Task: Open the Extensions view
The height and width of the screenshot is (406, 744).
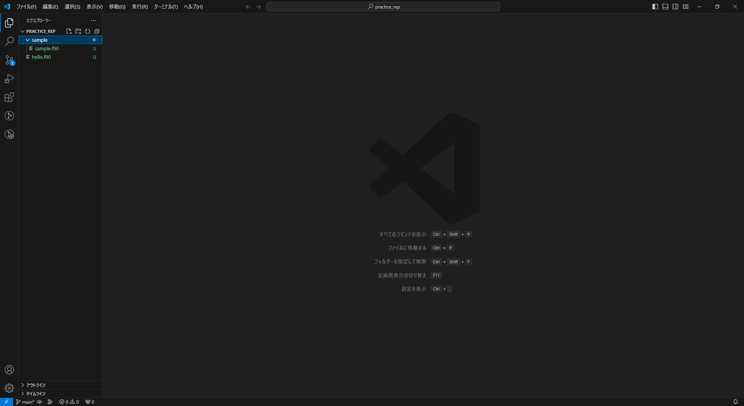Action: (9, 97)
